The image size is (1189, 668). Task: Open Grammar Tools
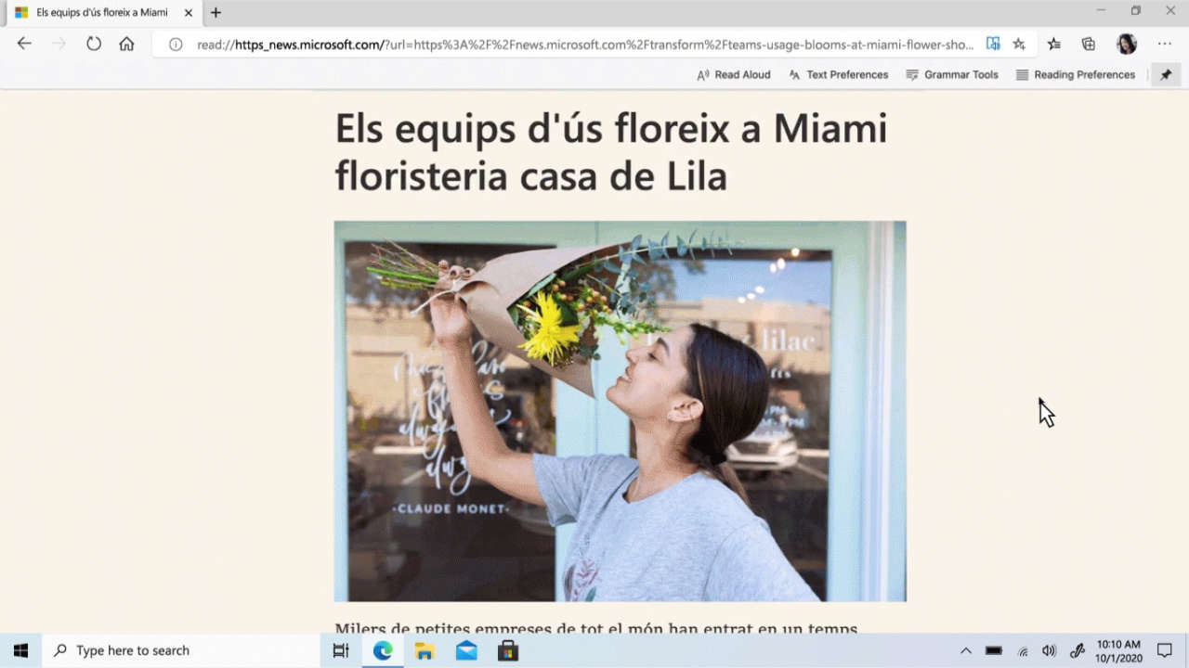(x=952, y=75)
